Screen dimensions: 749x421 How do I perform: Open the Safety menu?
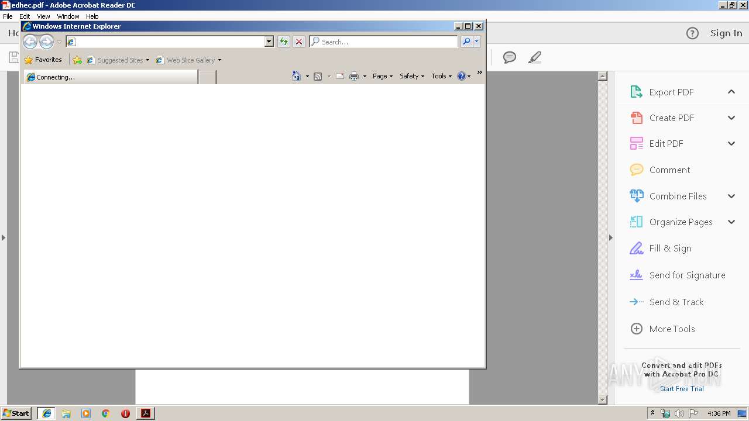[412, 76]
